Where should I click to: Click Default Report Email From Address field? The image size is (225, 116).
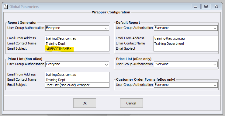click(x=186, y=38)
